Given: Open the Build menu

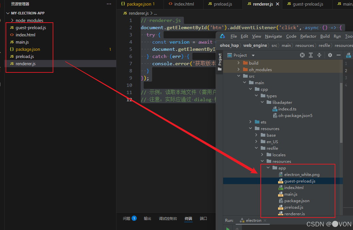Looking at the screenshot, I should tap(325, 36).
